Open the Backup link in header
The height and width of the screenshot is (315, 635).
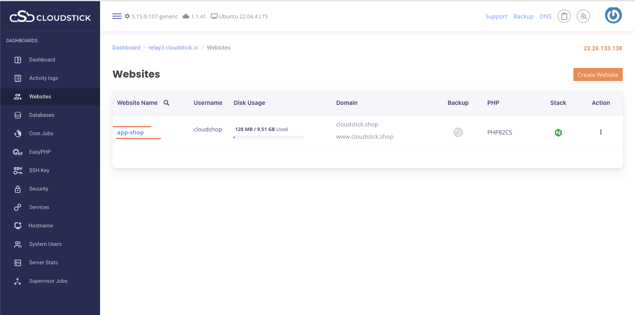coord(523,17)
